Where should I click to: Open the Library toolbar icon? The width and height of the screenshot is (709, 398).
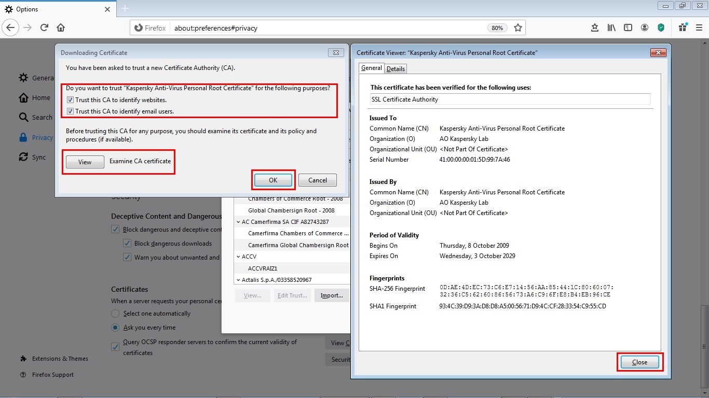point(611,28)
